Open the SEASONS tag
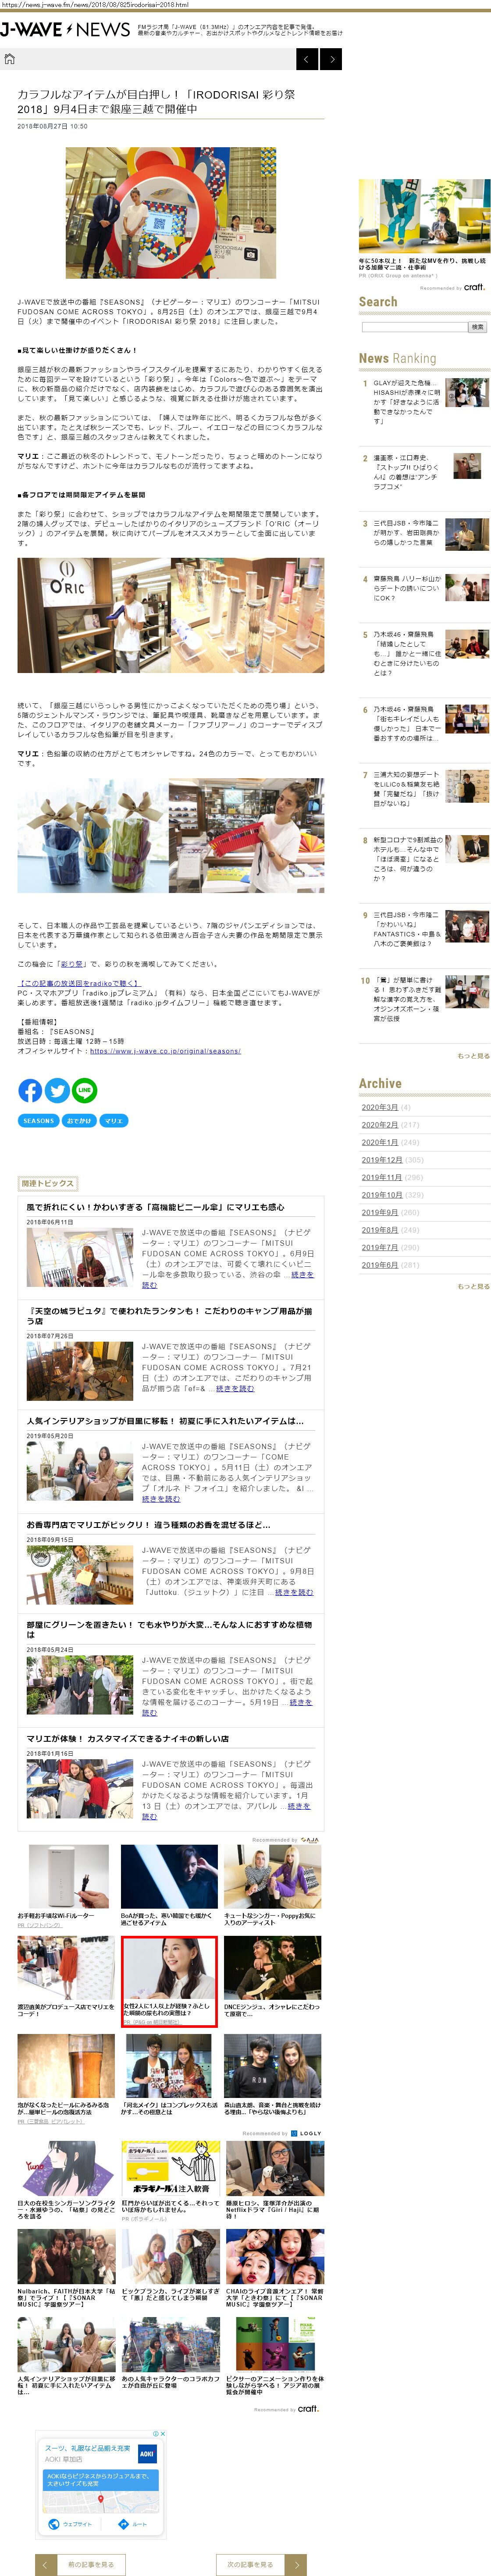The image size is (491, 2576). click(38, 1121)
